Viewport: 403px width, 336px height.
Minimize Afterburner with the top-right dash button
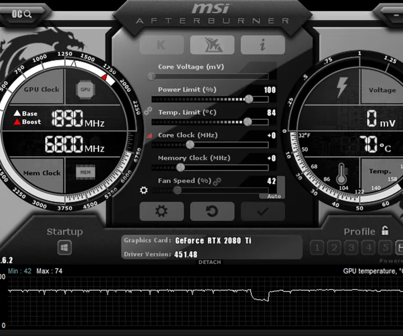[x=396, y=16]
